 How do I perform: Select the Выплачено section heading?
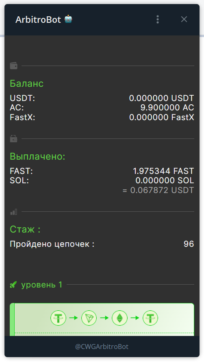coord(37,156)
